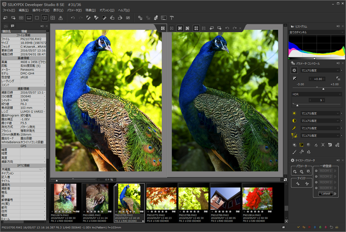Open the 全てのチャンネル histogram channel dropdown
346x232 pixels.
pyautogui.click(x=315, y=32)
